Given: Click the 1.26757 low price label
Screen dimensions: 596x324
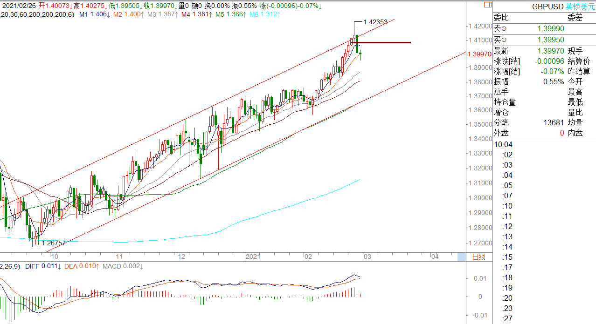Looking at the screenshot, I should pos(54,243).
